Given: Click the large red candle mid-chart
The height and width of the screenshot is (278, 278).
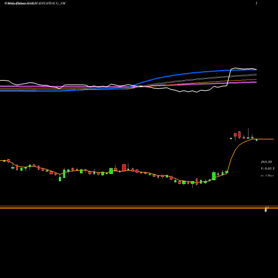Looking at the screenshot, I should click(124, 167).
